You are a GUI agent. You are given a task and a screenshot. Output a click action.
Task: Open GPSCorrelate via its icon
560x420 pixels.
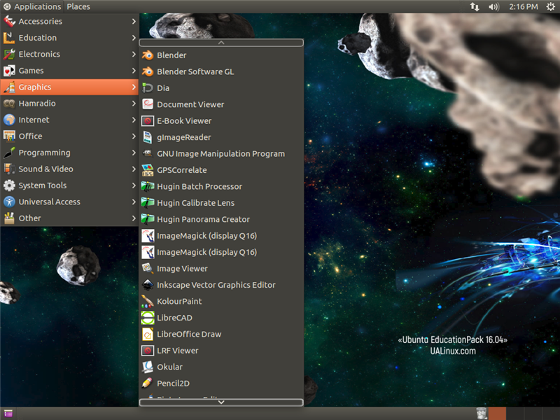tap(148, 170)
